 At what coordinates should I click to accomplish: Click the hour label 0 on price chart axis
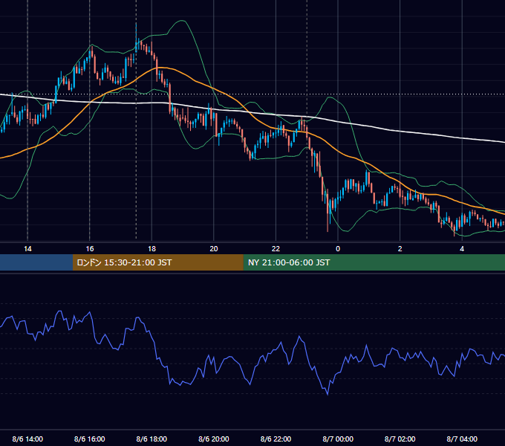(x=338, y=249)
